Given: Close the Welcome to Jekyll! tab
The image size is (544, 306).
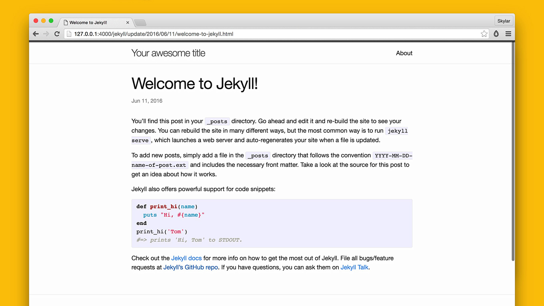Looking at the screenshot, I should 128,23.
